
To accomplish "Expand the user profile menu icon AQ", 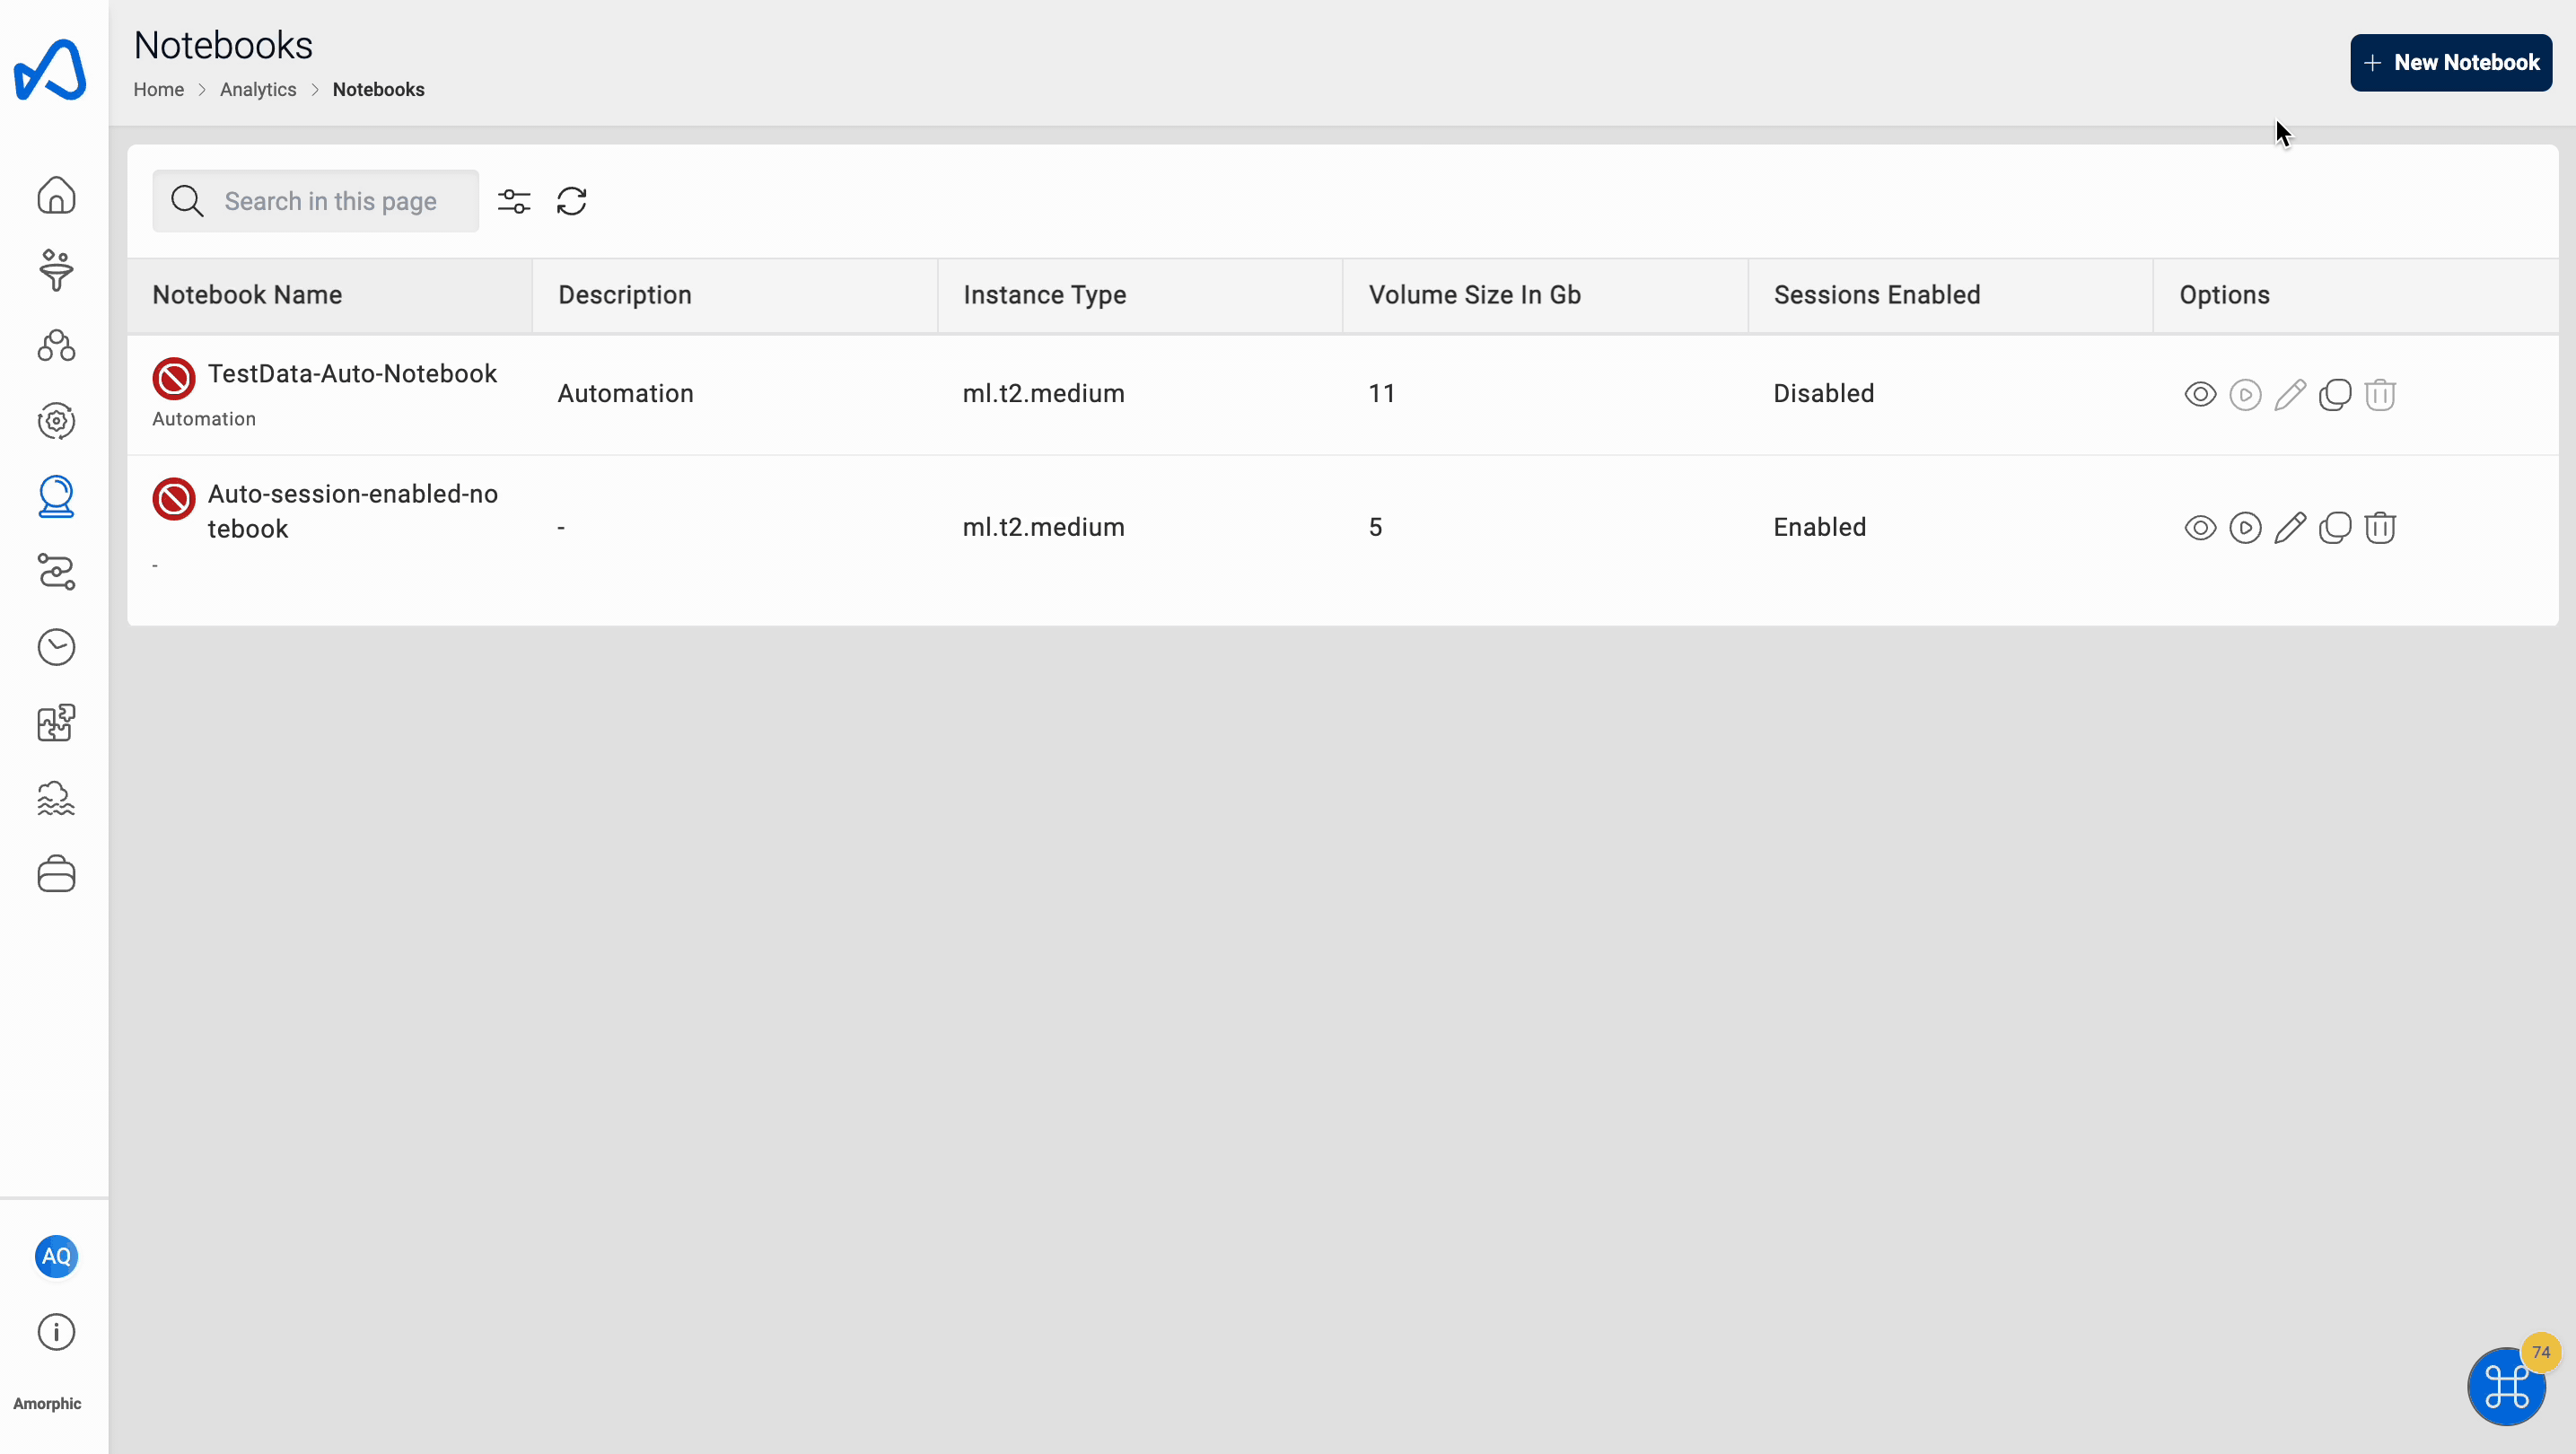I will (x=55, y=1256).
